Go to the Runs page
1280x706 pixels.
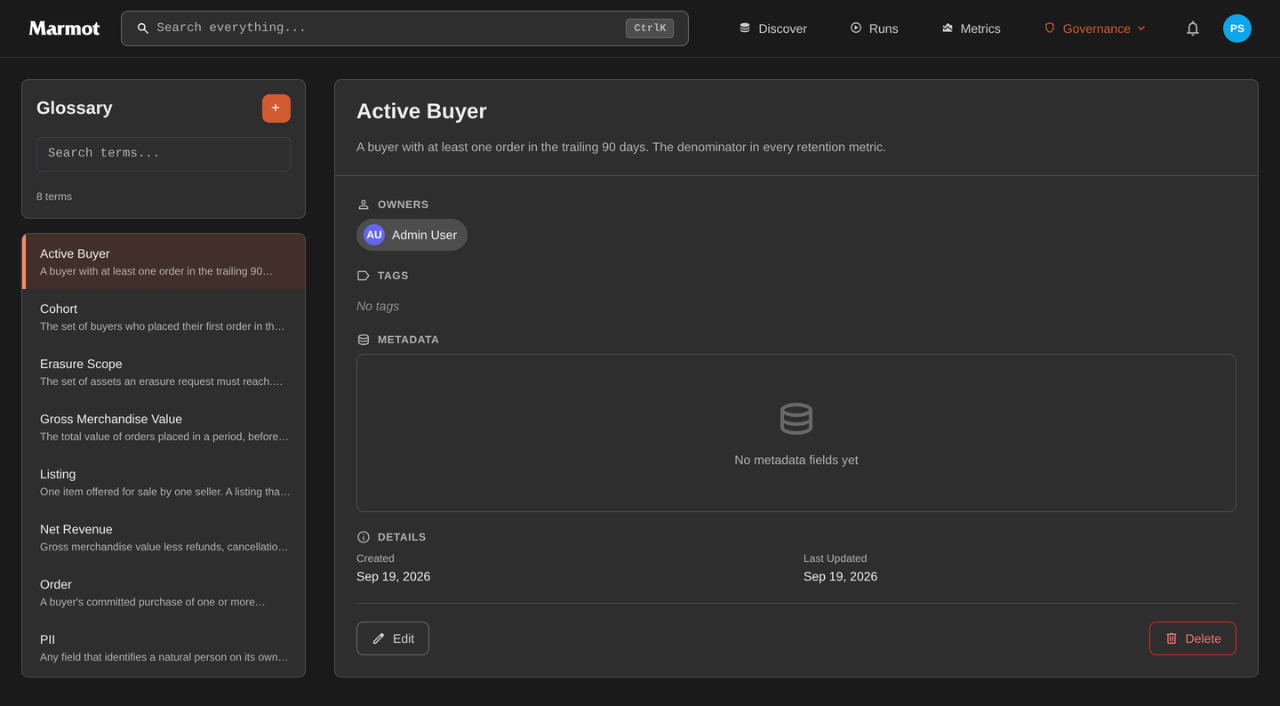click(874, 28)
